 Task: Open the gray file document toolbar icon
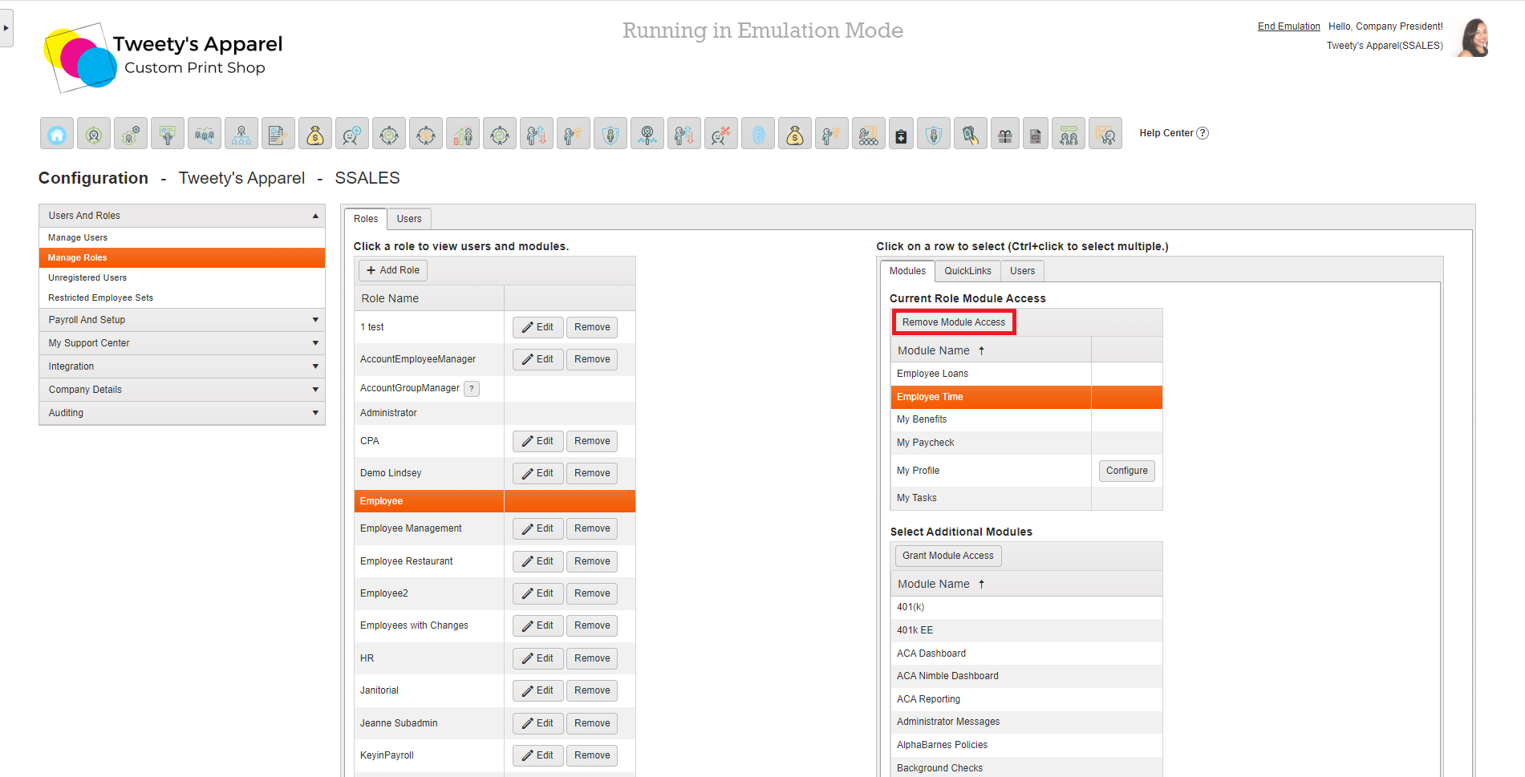[1036, 133]
